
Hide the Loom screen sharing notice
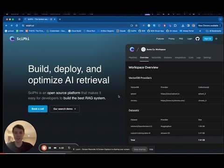point(151,149)
